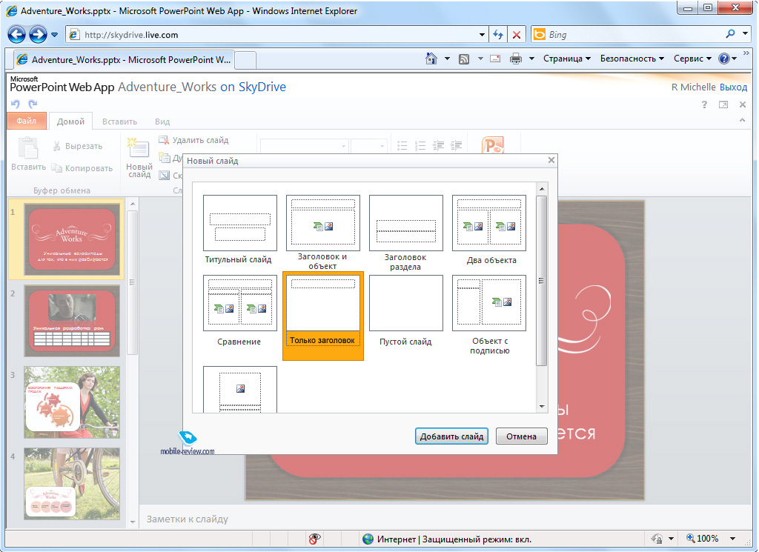
Task: Follow the SkyDrive link in the header
Action: (x=262, y=87)
